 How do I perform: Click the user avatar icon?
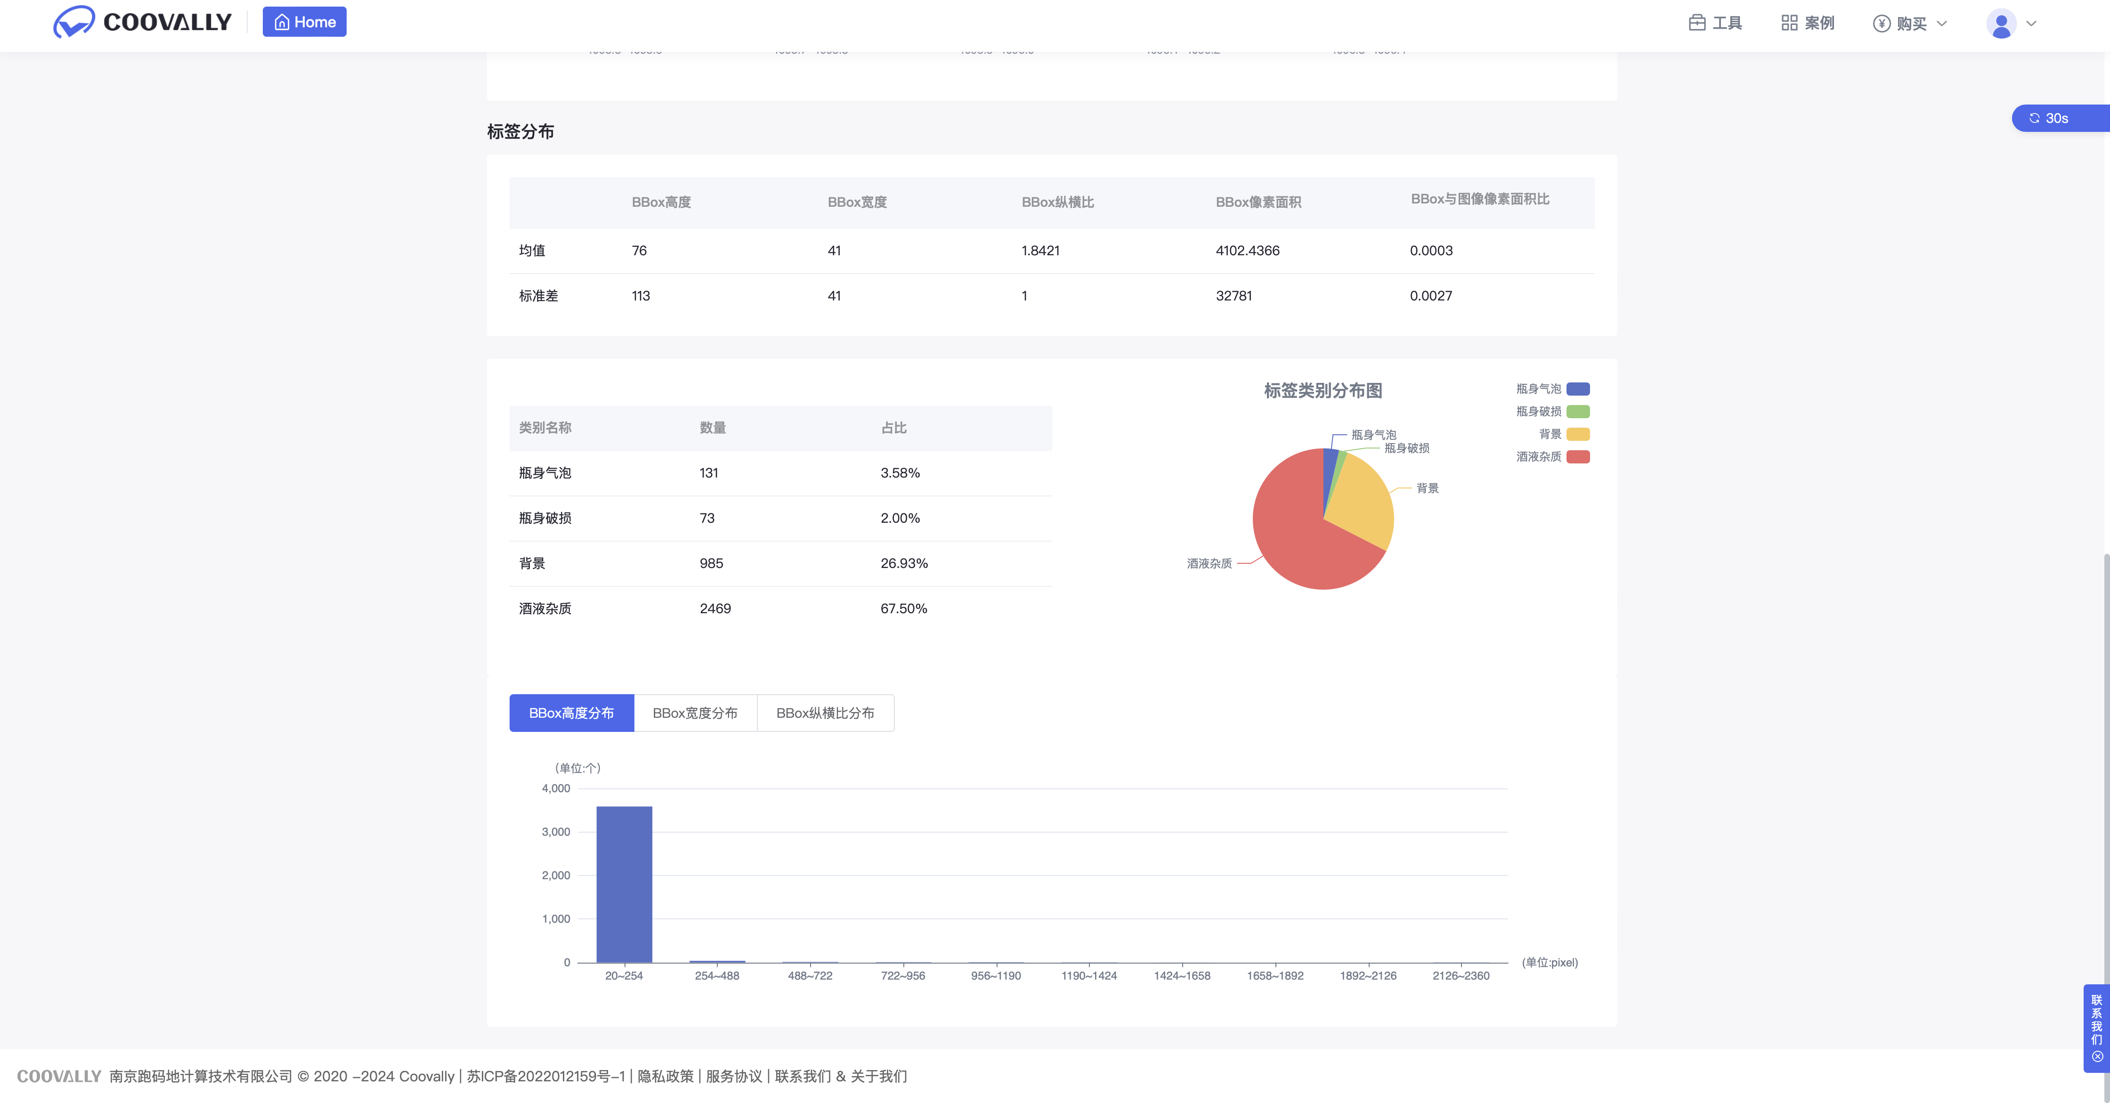pyautogui.click(x=2001, y=24)
